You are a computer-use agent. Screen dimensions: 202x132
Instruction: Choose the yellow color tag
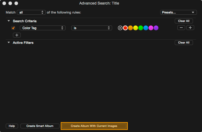pyautogui.click(x=136, y=28)
